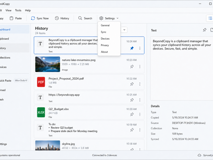The height and width of the screenshot is (160, 213).
Task: Choose General in Settings menu
Action: pyautogui.click(x=105, y=25)
